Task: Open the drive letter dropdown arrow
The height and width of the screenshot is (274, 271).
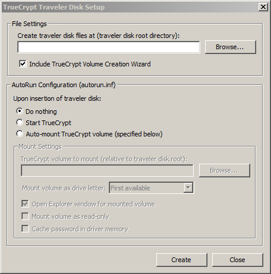Action: point(188,187)
